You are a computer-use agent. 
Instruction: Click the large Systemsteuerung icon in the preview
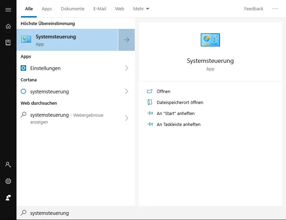point(210,39)
